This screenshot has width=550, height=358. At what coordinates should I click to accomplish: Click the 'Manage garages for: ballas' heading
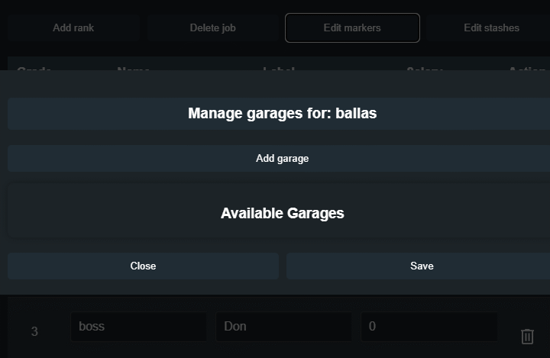[x=282, y=113]
